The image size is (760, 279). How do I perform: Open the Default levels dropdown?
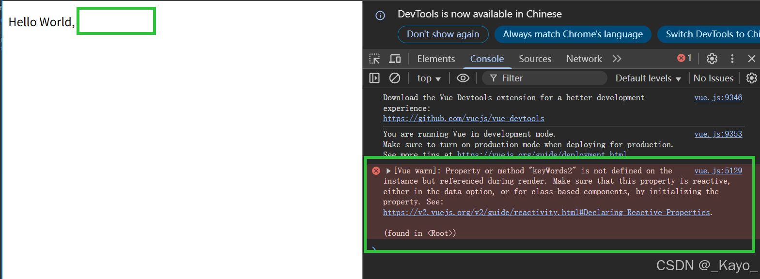tap(648, 78)
